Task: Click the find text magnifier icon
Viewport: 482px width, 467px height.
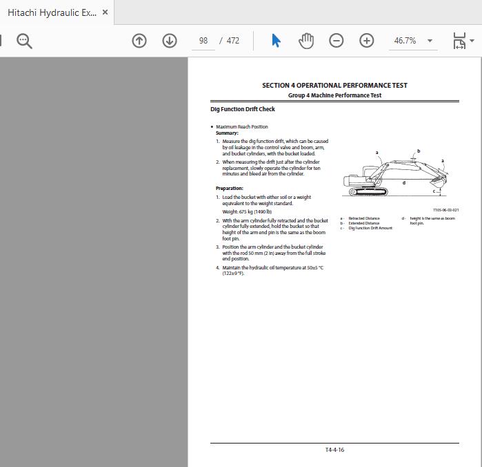Action: coord(24,41)
